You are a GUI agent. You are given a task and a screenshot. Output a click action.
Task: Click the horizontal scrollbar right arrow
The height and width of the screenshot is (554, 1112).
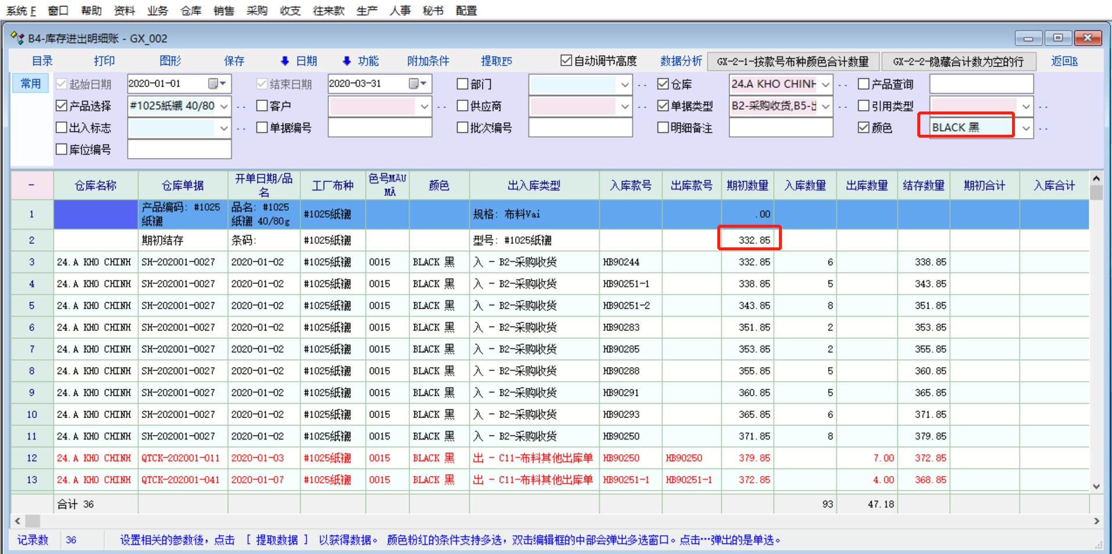1096,521
